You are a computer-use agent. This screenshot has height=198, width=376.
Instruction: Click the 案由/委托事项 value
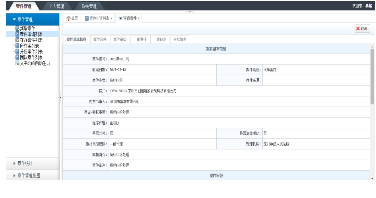(119, 112)
